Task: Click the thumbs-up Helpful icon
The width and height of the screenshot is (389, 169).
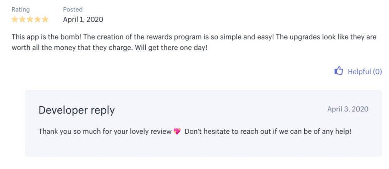Action: [x=338, y=71]
